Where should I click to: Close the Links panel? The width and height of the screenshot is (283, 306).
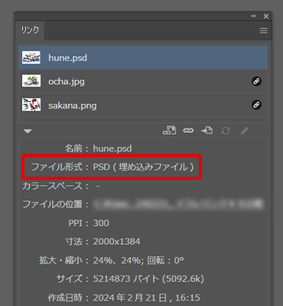click(x=266, y=16)
